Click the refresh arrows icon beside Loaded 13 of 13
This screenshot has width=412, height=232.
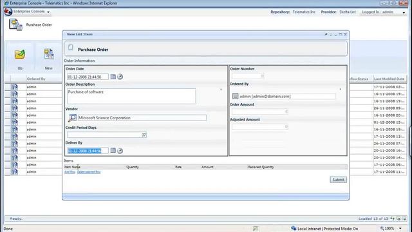392,218
